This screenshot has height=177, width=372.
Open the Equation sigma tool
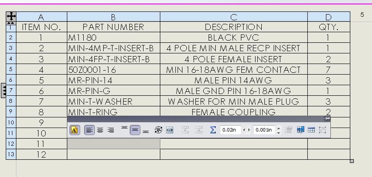tap(213, 130)
